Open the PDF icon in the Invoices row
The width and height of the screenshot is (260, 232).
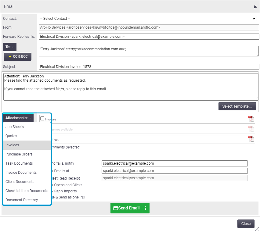pyautogui.click(x=251, y=119)
